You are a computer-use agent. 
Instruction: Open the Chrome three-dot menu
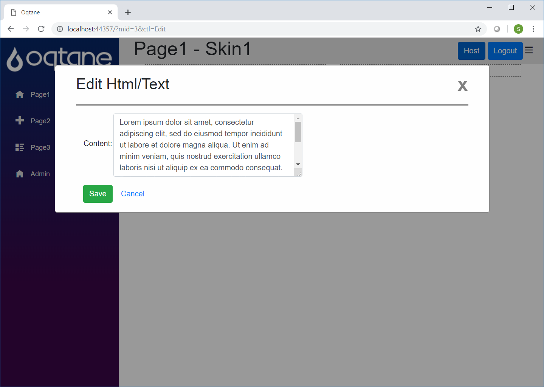(x=533, y=29)
